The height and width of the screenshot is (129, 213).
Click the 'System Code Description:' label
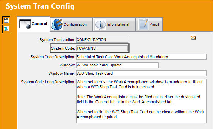click(x=53, y=57)
